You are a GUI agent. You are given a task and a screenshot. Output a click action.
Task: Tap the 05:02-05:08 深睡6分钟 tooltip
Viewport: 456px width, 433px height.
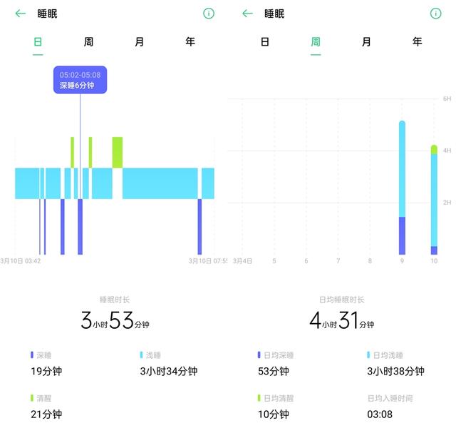tap(80, 80)
